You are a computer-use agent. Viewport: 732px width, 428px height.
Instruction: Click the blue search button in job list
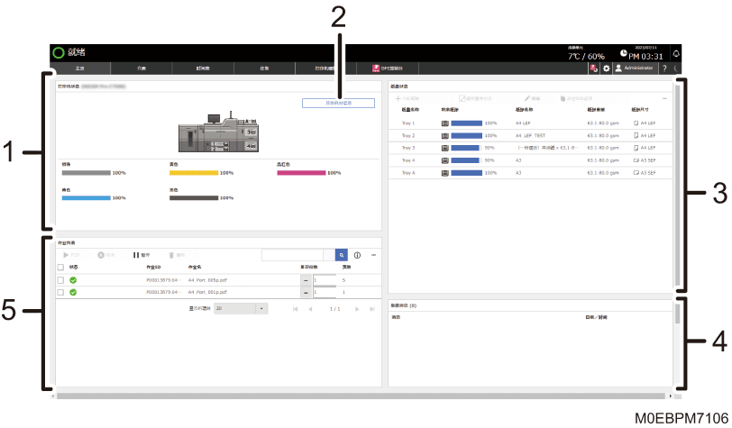pos(342,255)
